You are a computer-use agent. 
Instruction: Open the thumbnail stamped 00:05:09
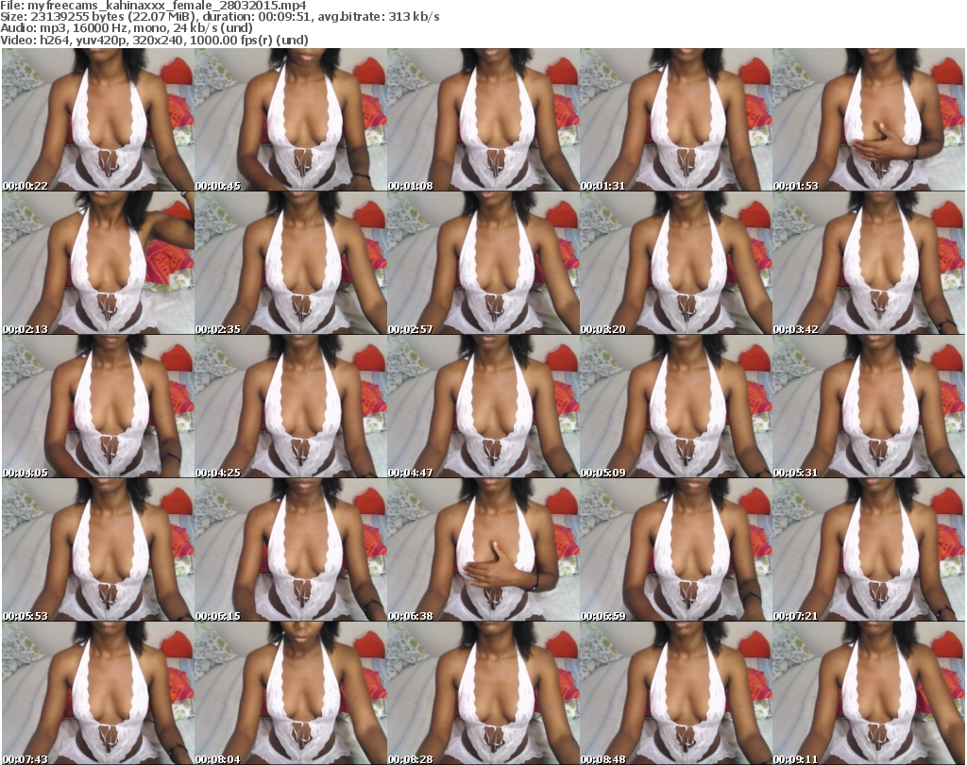point(675,407)
